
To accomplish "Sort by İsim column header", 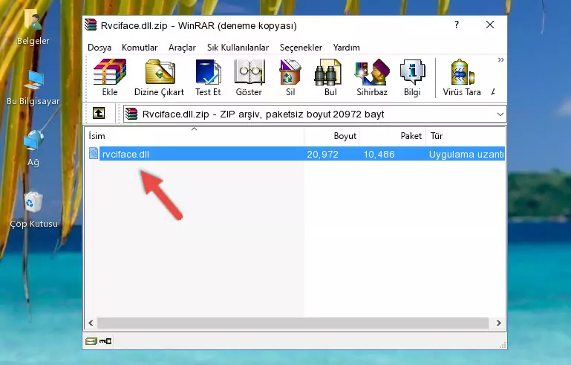I will click(195, 136).
